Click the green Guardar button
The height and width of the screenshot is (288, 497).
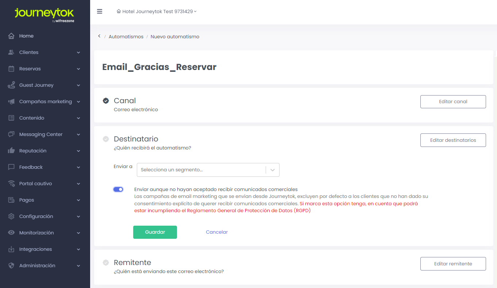click(x=155, y=232)
